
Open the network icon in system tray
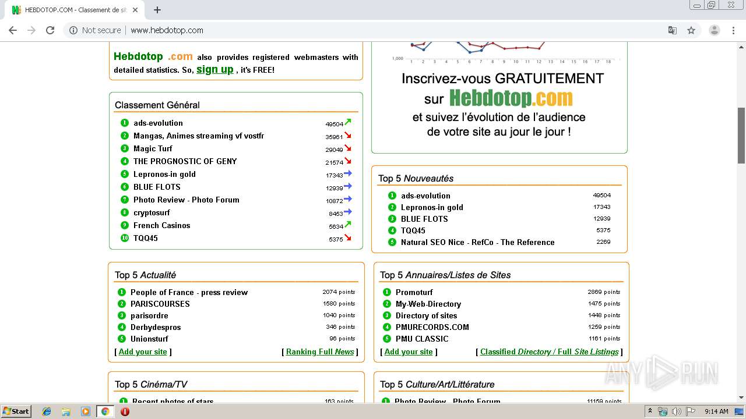pyautogui.click(x=663, y=411)
